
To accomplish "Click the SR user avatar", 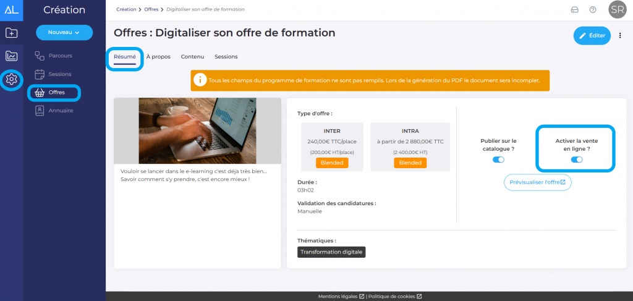I will (616, 10).
